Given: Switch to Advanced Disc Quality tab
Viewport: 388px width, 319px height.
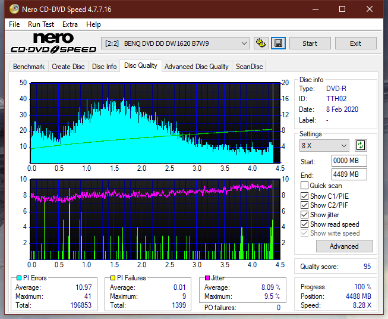Looking at the screenshot, I should point(197,67).
